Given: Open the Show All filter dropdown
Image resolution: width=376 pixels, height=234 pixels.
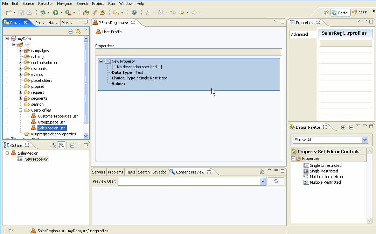Looking at the screenshot, I should pyautogui.click(x=365, y=140).
